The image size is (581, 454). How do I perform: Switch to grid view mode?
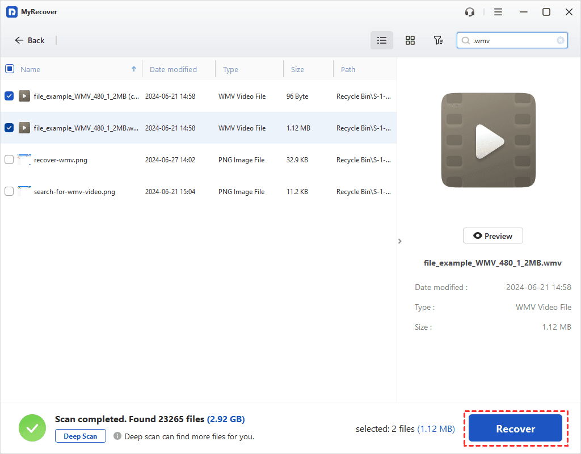tap(410, 40)
